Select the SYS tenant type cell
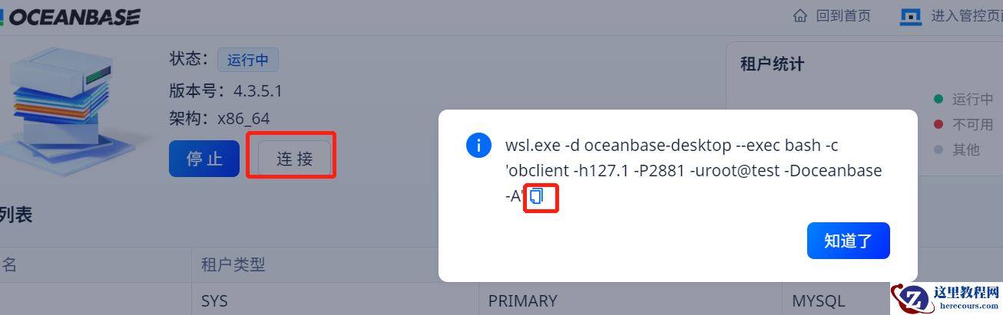Image resolution: width=1003 pixels, height=315 pixels. tap(214, 300)
